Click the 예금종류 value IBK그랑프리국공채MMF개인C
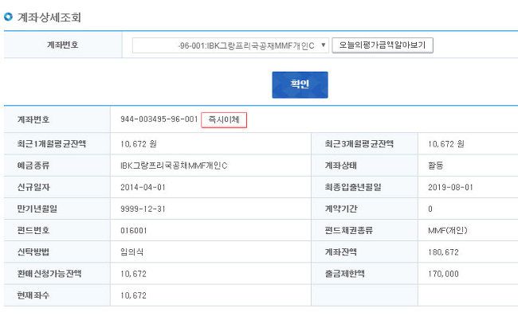 (174, 166)
